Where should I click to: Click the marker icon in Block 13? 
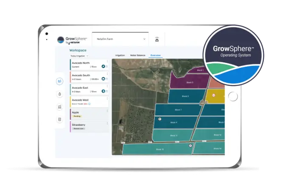tap(190, 146)
